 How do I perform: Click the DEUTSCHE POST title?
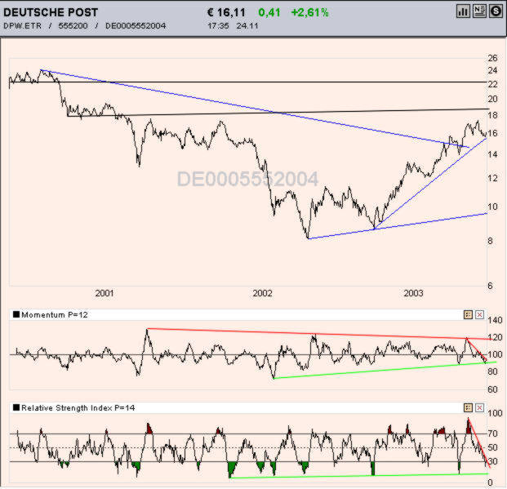click(x=51, y=12)
